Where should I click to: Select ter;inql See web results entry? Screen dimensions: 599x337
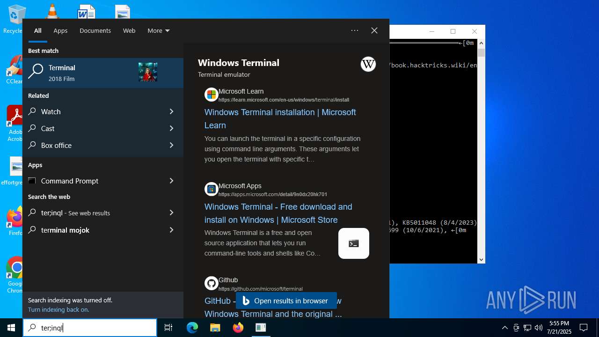pyautogui.click(x=103, y=212)
